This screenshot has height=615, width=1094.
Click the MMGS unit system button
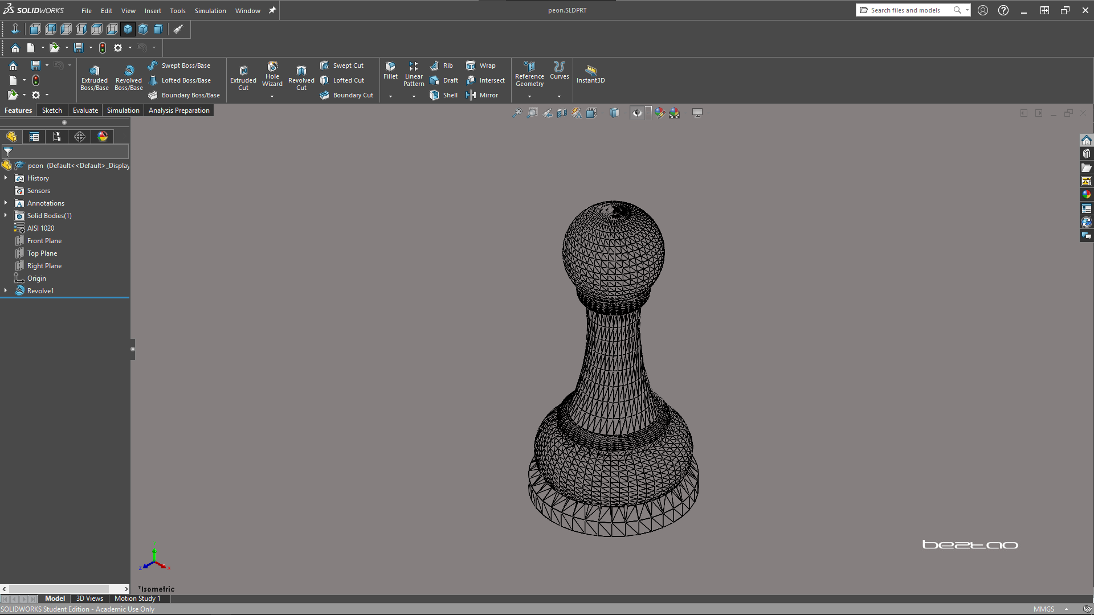(1043, 609)
